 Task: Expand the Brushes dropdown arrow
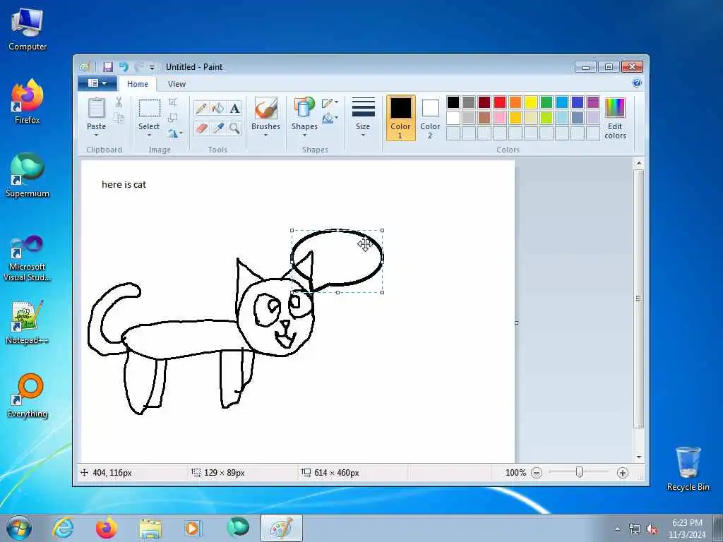pos(265,135)
